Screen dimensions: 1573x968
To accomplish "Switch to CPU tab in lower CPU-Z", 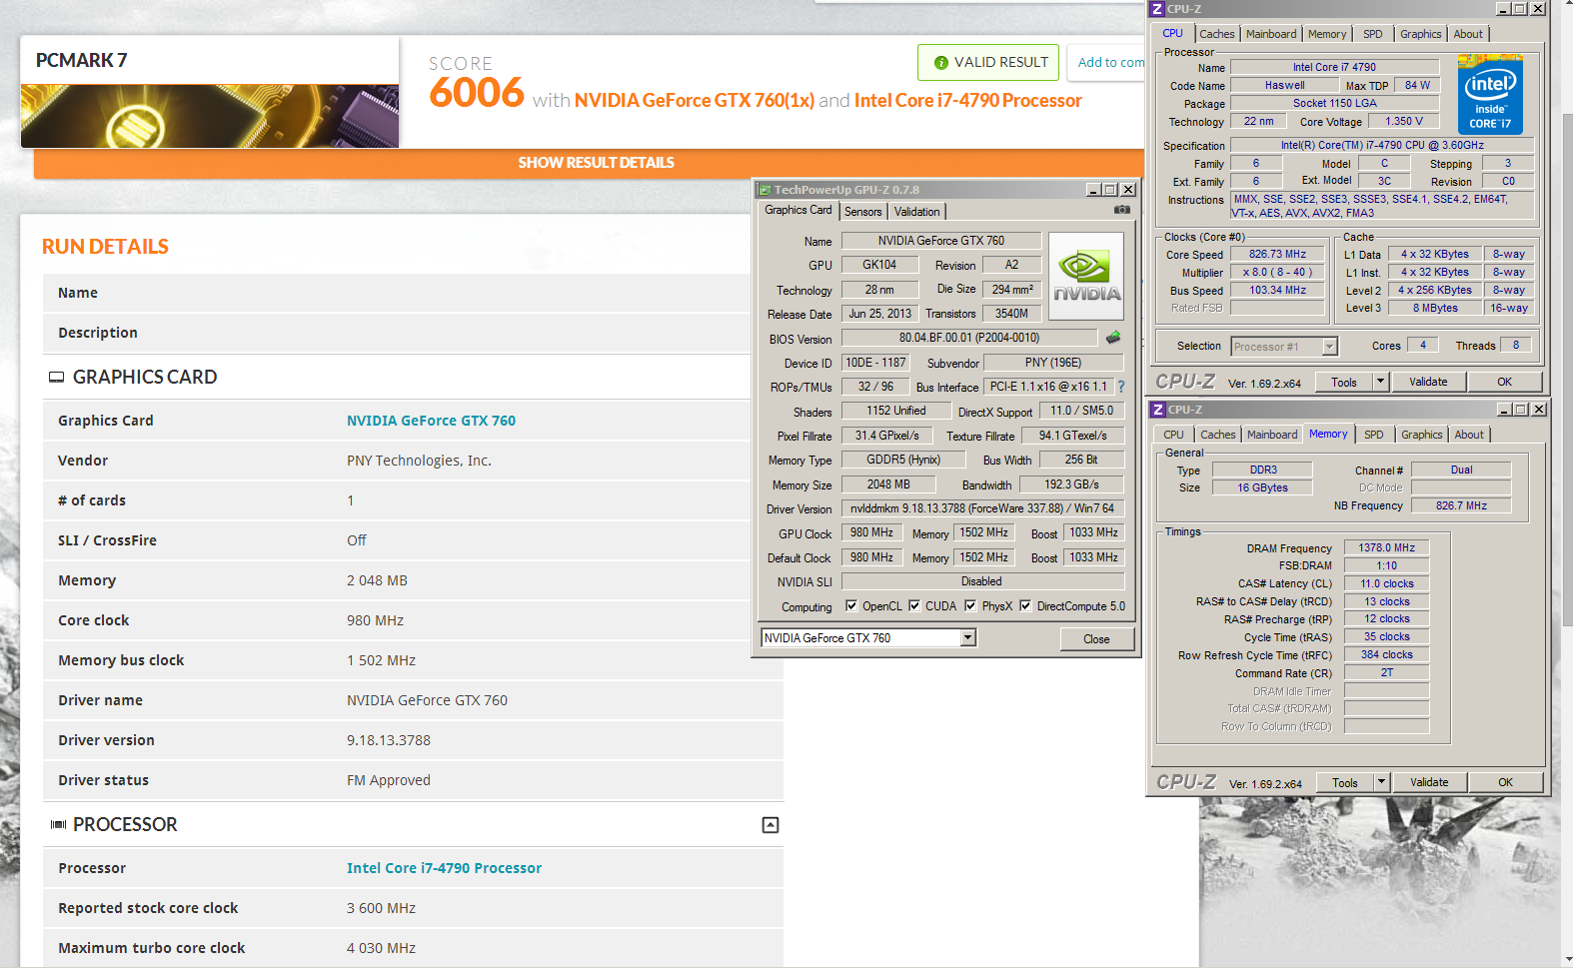I will click(1174, 435).
